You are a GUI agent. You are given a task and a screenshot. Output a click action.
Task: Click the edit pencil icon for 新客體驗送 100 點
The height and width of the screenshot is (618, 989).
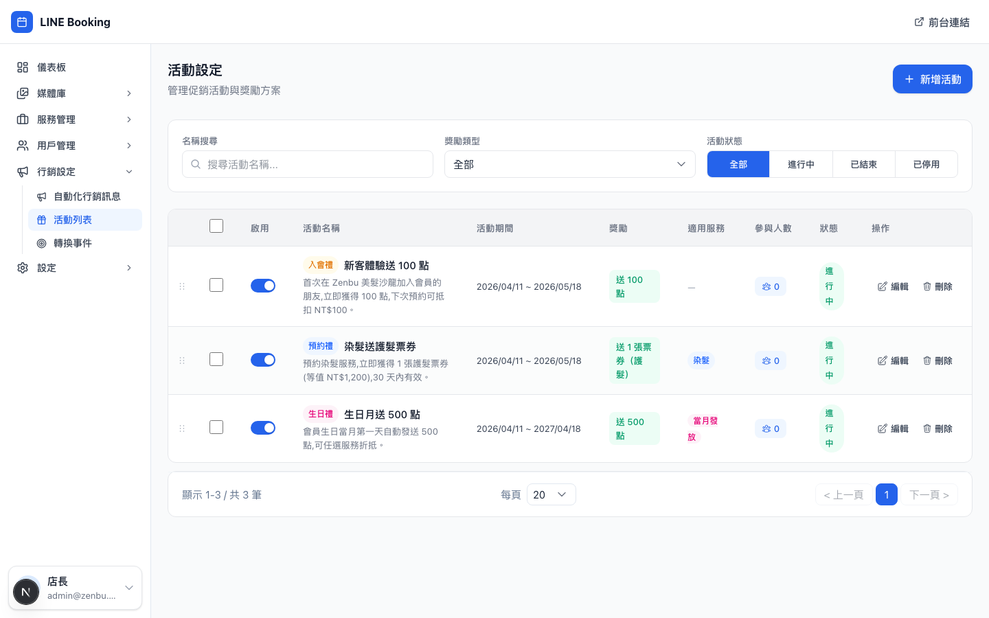(883, 286)
